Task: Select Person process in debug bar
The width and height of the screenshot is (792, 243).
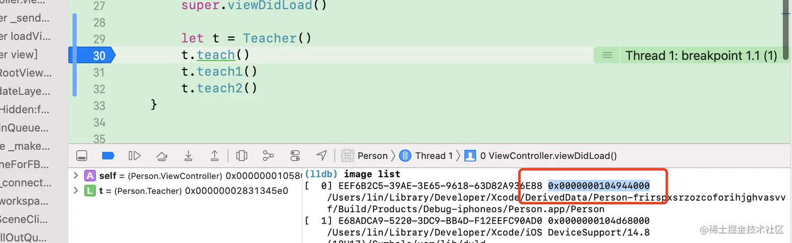Action: 365,156
